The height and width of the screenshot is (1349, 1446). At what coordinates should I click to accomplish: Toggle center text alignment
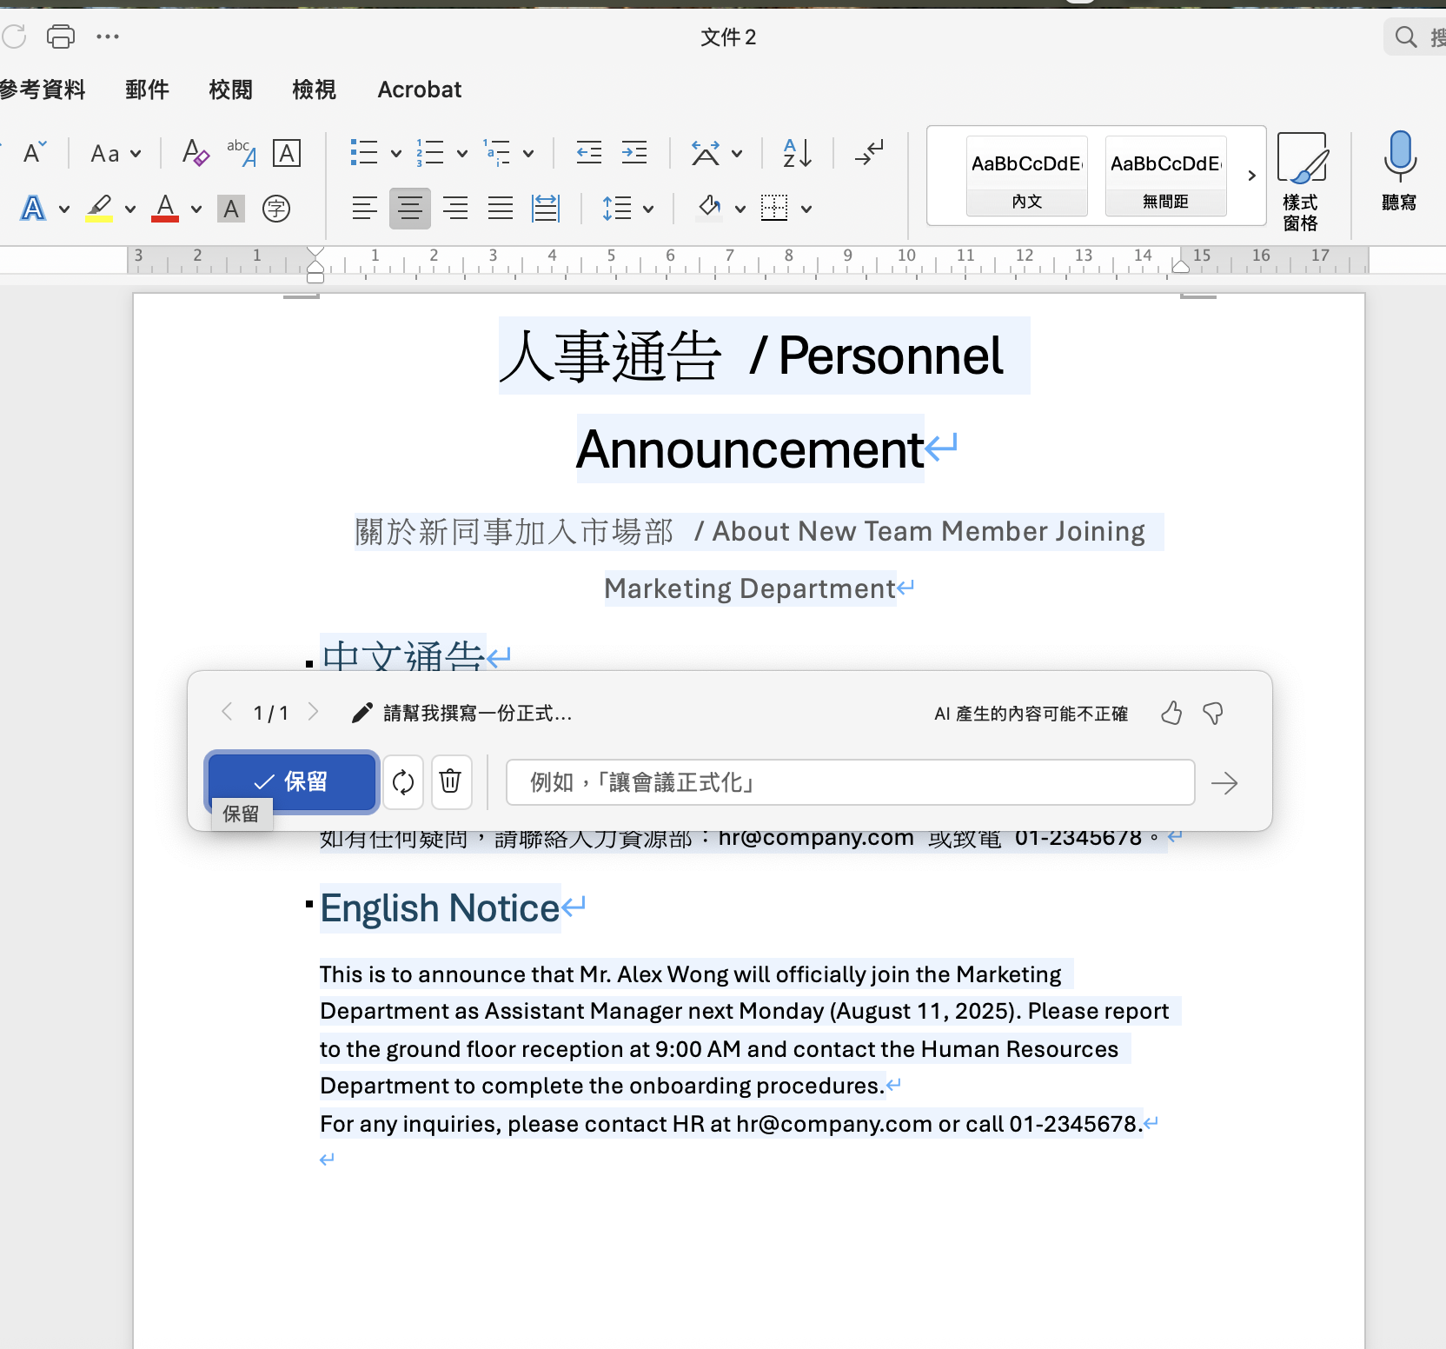pos(409,209)
